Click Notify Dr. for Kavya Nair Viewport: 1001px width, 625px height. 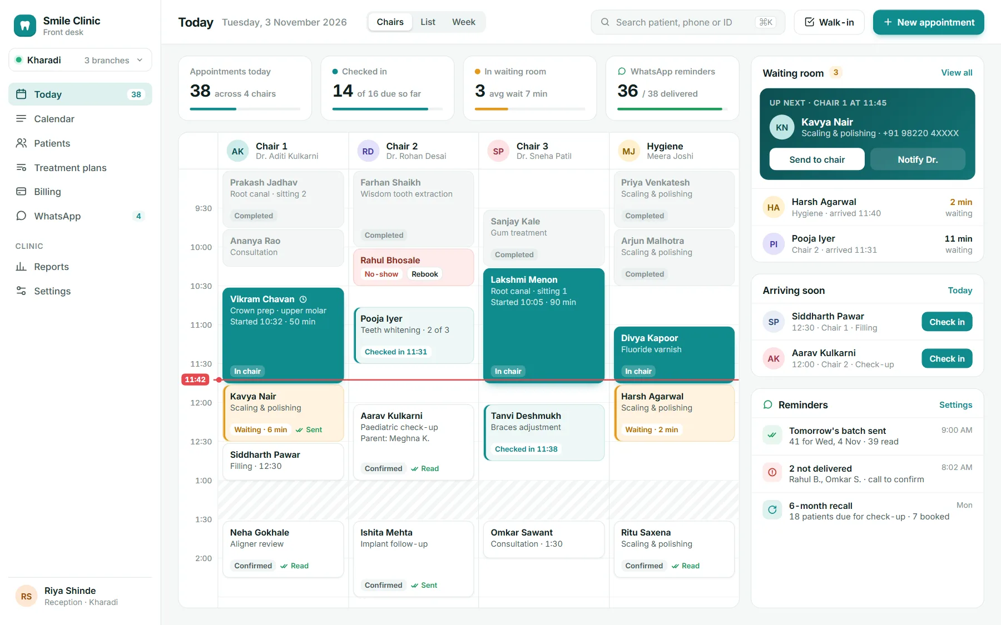pos(918,159)
